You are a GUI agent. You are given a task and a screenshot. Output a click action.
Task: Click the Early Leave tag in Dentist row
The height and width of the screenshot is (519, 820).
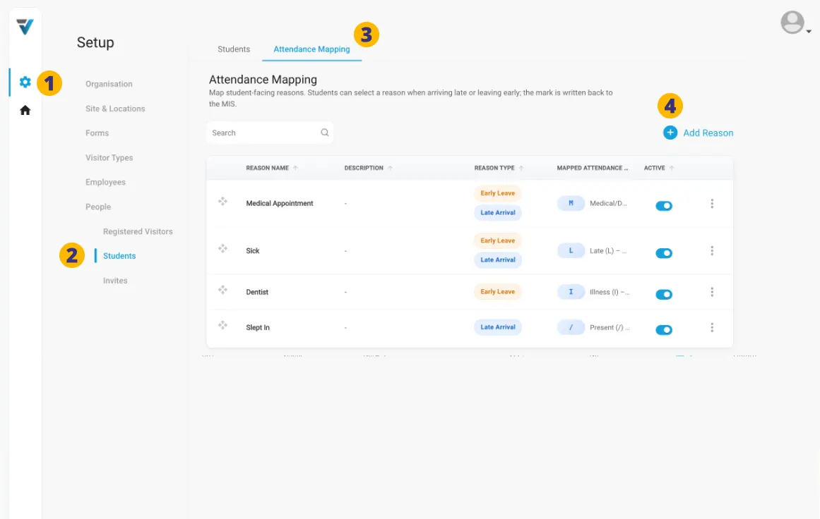click(498, 292)
